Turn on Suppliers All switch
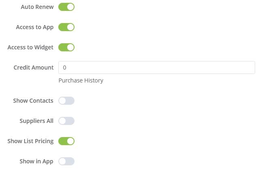The width and height of the screenshot is (260, 169). pyautogui.click(x=66, y=121)
